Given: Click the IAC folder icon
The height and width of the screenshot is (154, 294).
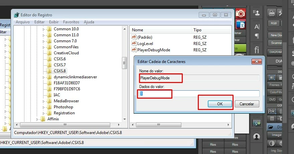Looking at the screenshot, I should (x=49, y=95).
